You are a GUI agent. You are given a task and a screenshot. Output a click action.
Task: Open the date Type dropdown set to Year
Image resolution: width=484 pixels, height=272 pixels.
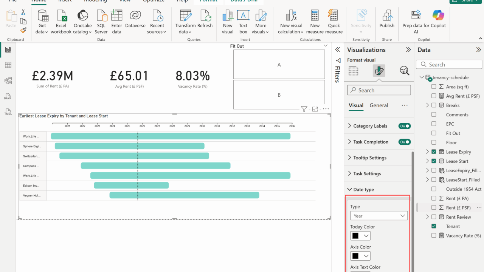379,216
